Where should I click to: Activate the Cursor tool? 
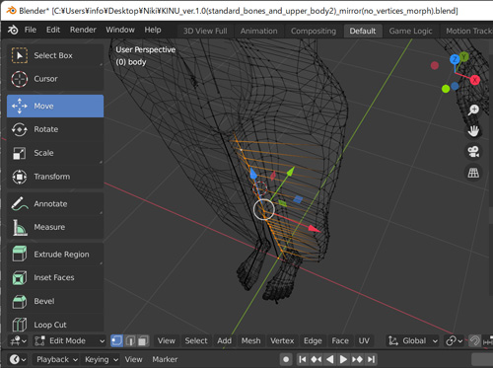[55, 79]
